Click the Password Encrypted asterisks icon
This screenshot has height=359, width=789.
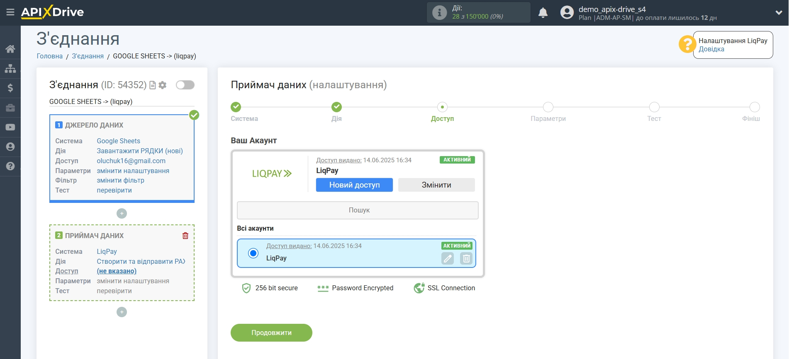point(323,288)
